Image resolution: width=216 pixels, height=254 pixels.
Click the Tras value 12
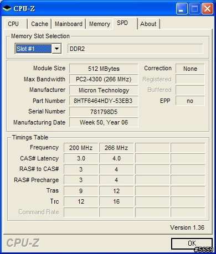(116, 191)
